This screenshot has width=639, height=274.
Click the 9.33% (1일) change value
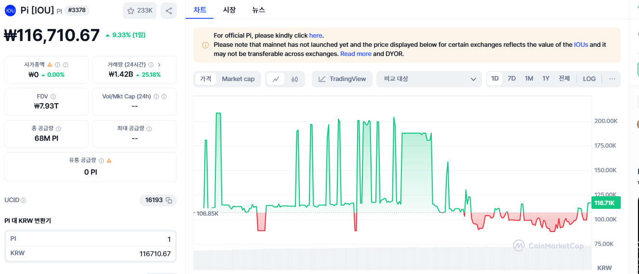click(x=125, y=35)
